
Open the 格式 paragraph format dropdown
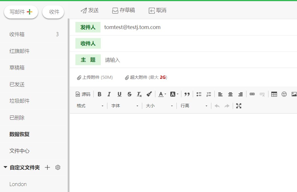pyautogui.click(x=90, y=106)
